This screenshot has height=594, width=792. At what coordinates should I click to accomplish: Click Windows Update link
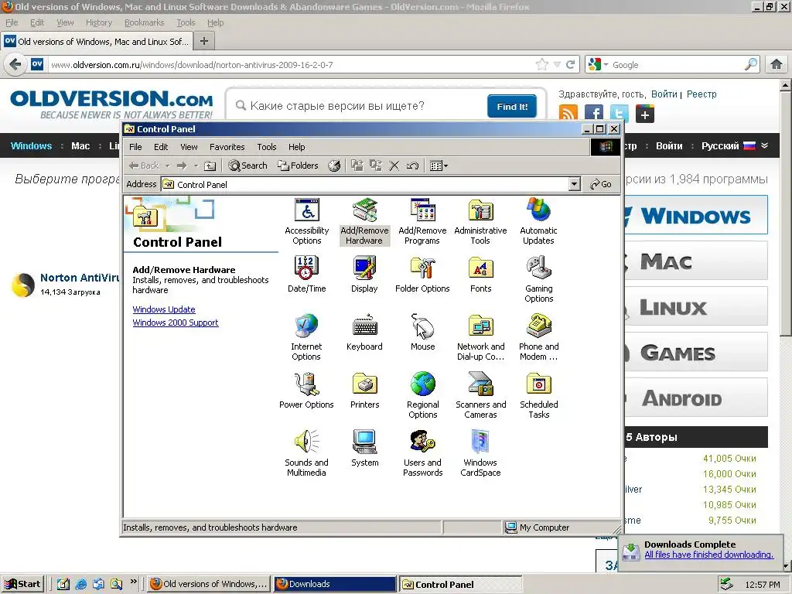pyautogui.click(x=164, y=309)
